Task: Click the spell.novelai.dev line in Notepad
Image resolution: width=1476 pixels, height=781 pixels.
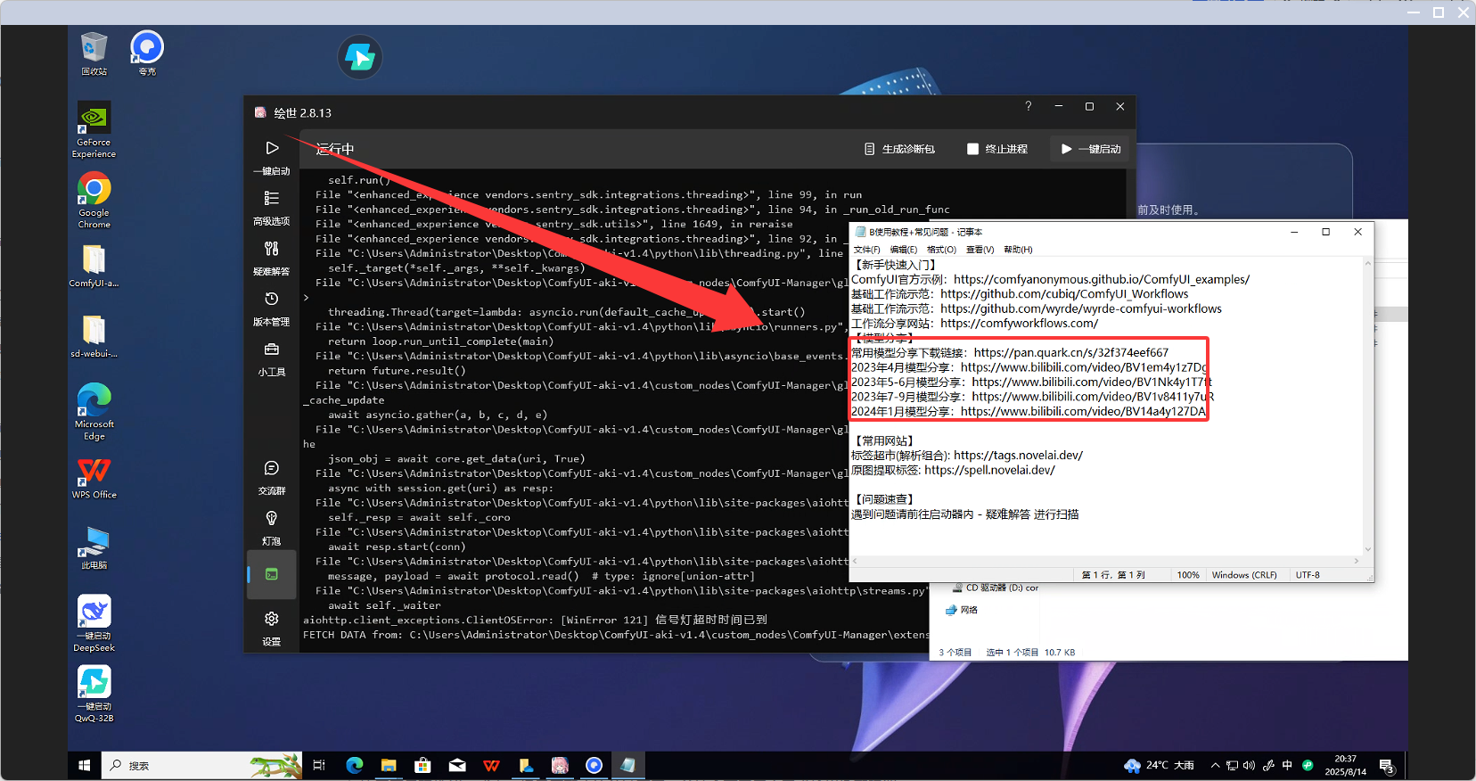Action: (x=953, y=470)
